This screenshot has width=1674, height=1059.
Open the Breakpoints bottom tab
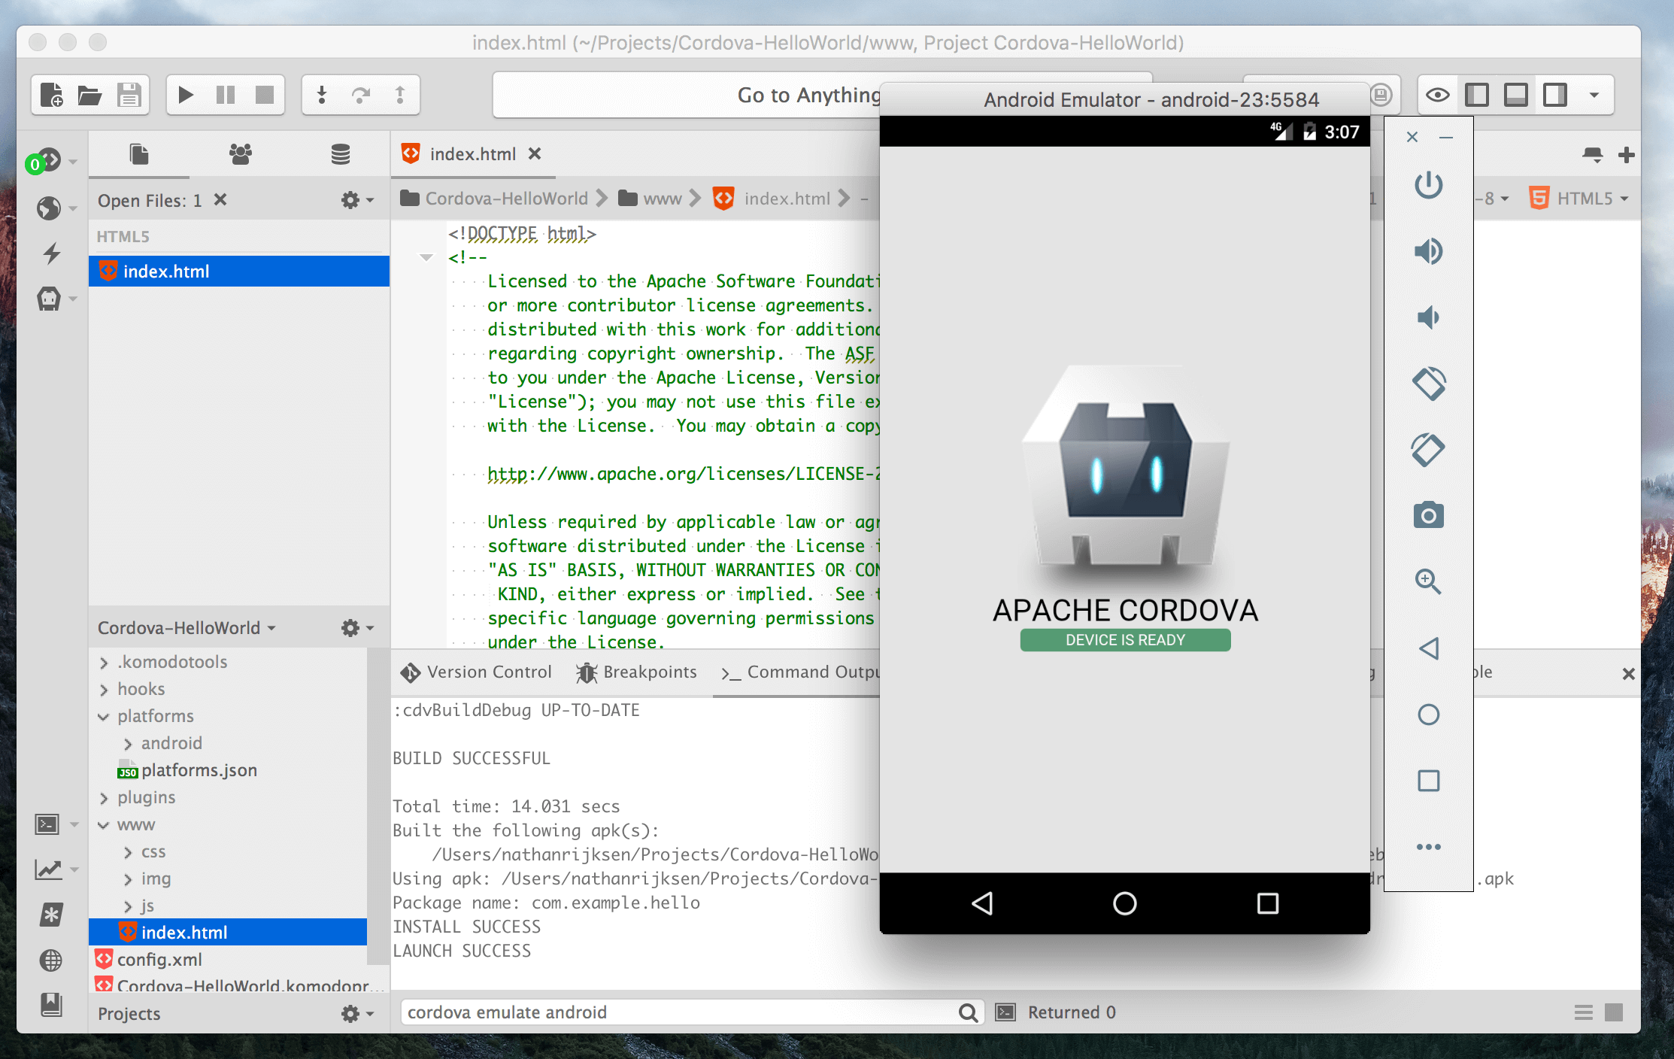coord(636,672)
